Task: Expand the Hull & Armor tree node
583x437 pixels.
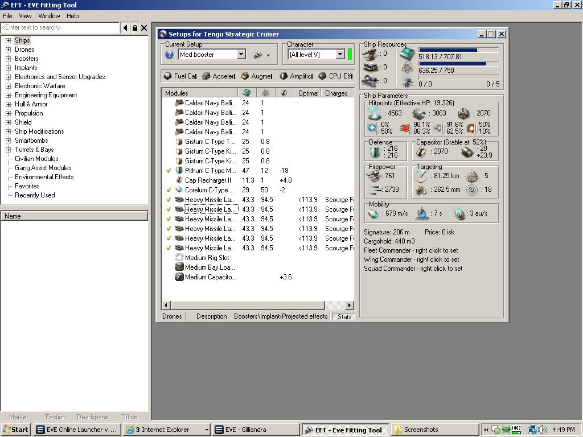Action: (x=8, y=104)
